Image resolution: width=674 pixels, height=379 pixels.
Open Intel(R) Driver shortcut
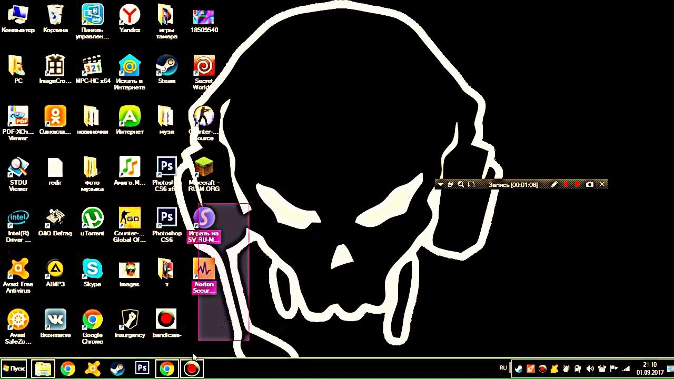(18, 225)
